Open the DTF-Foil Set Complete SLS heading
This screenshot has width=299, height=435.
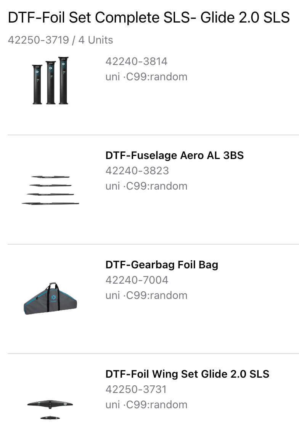point(149,18)
